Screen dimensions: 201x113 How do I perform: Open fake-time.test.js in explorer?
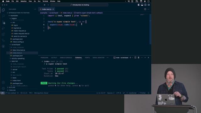pyautogui.click(x=19, y=50)
